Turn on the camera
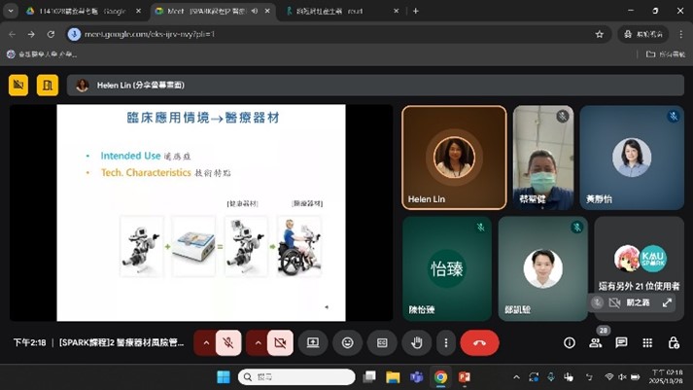Screen dimensions: 693x390 click(280, 342)
